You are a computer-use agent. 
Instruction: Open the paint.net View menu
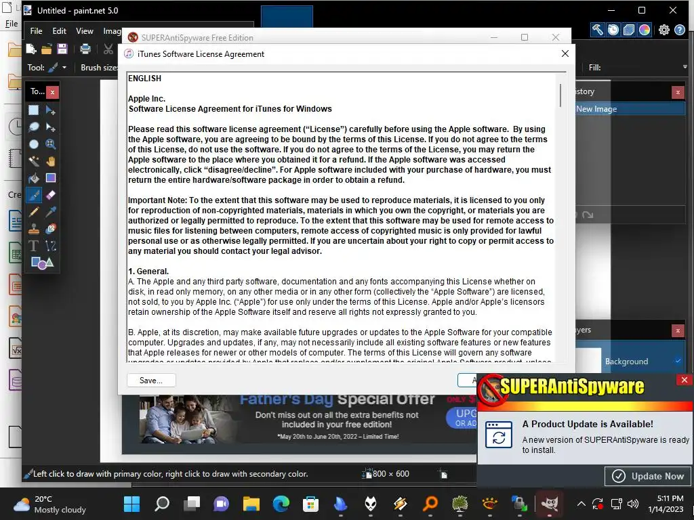pos(84,31)
